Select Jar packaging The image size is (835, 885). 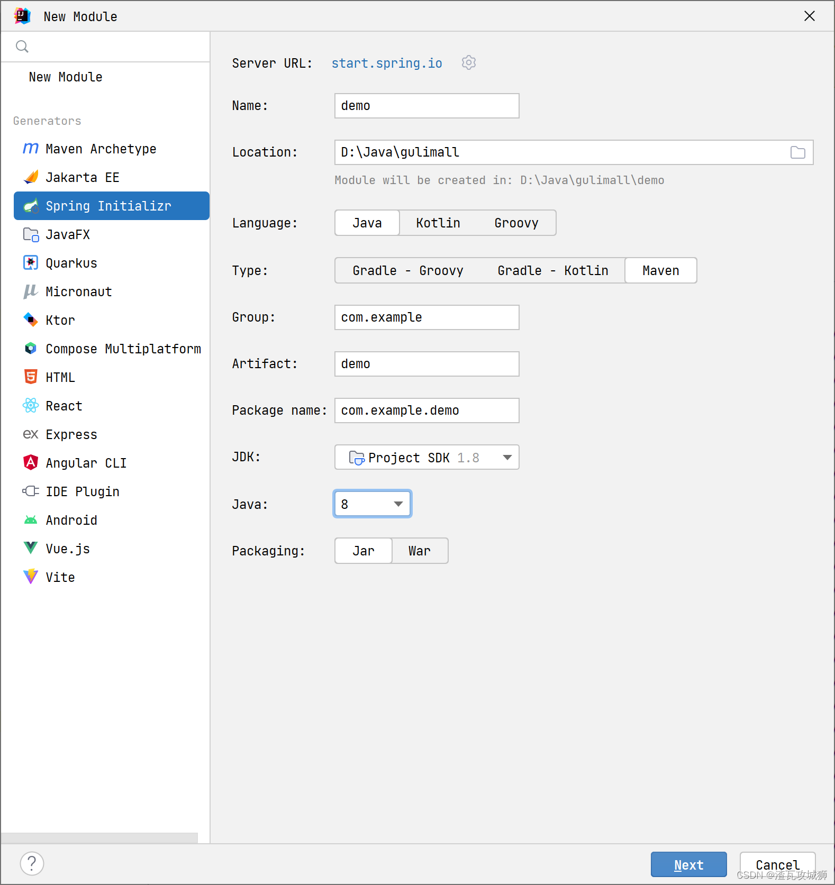point(364,551)
